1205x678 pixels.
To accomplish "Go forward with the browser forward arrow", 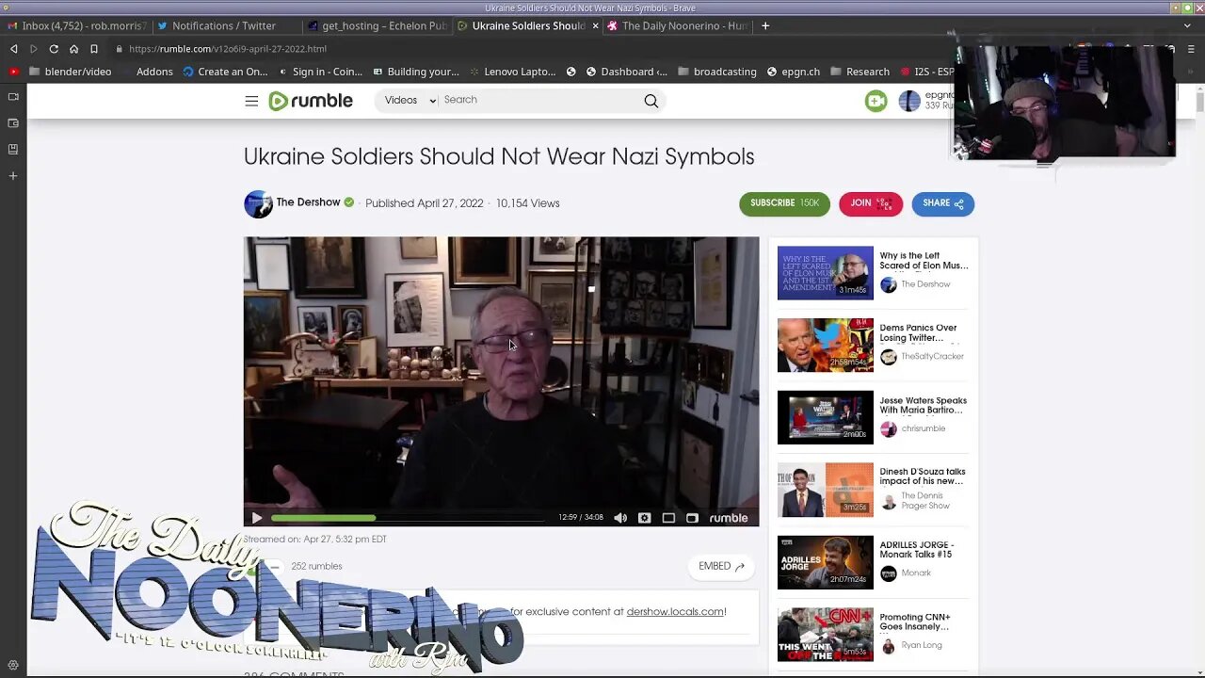I will click(x=33, y=49).
